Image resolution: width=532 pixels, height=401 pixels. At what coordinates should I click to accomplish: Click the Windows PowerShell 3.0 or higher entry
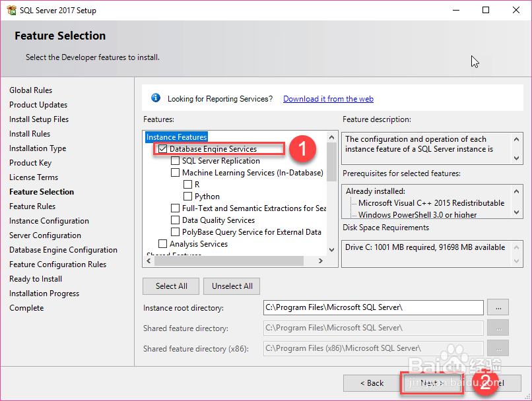pyautogui.click(x=417, y=214)
